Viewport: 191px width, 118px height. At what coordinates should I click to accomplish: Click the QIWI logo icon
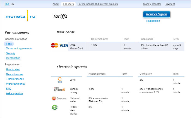60,80
